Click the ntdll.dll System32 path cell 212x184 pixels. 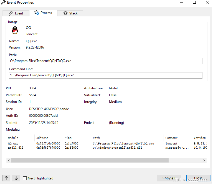pos(117,148)
